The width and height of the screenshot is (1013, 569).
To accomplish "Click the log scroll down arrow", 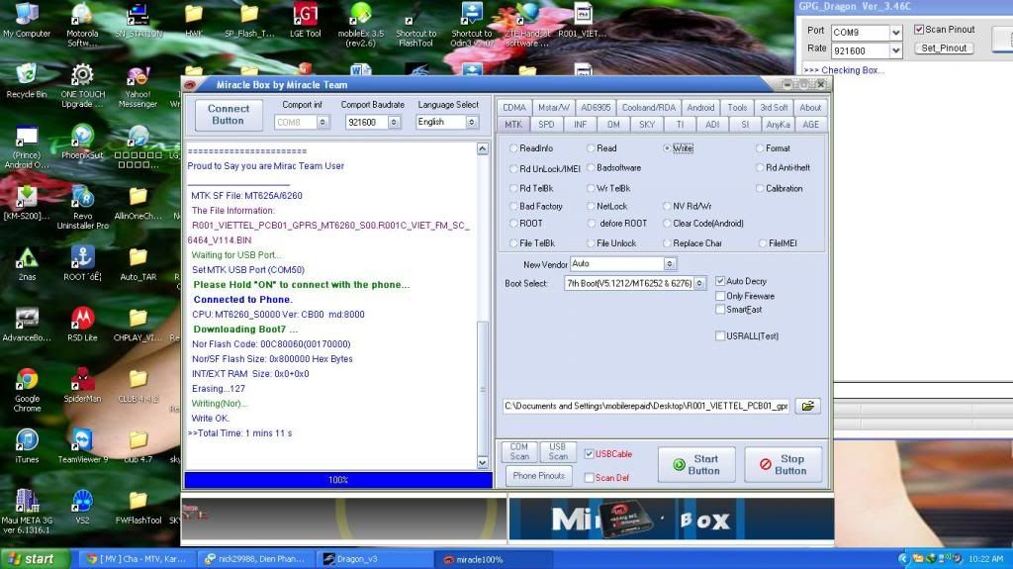I will pos(483,462).
